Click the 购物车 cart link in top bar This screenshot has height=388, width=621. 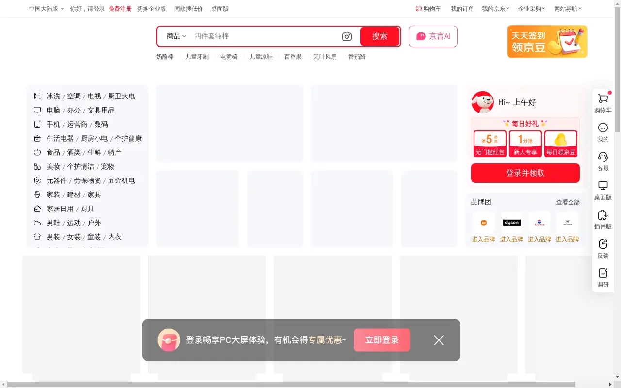(x=428, y=9)
